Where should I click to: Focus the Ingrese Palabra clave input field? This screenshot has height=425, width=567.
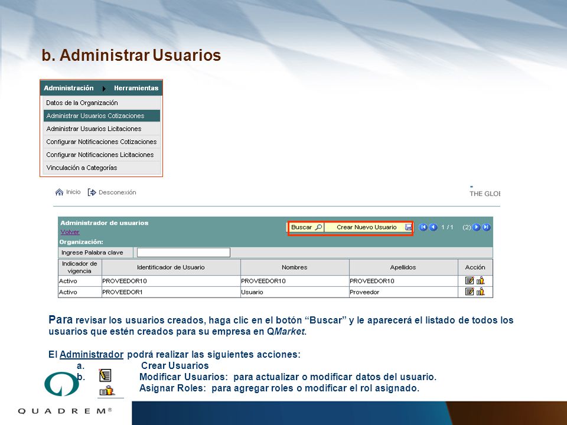click(184, 252)
